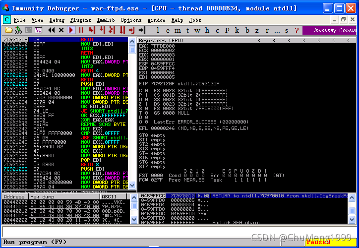Click the P flag value
The height and width of the screenshot is (248, 359).
147,95
